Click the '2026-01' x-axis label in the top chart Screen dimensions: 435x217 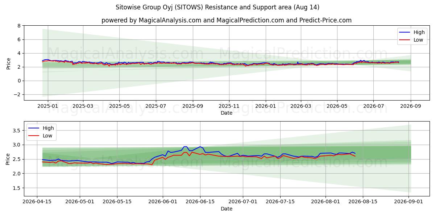(x=266, y=106)
